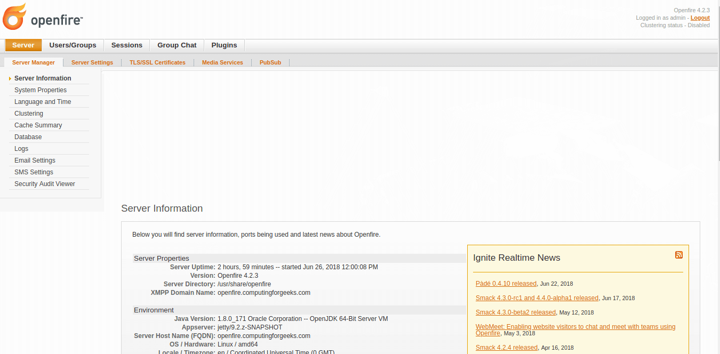Image resolution: width=720 pixels, height=354 pixels.
Task: Open the Cache Summary page
Action: [x=38, y=125]
